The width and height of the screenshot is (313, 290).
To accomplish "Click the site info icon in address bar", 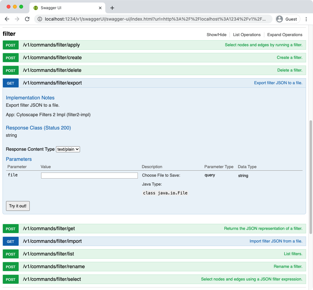I will pyautogui.click(x=40, y=19).
